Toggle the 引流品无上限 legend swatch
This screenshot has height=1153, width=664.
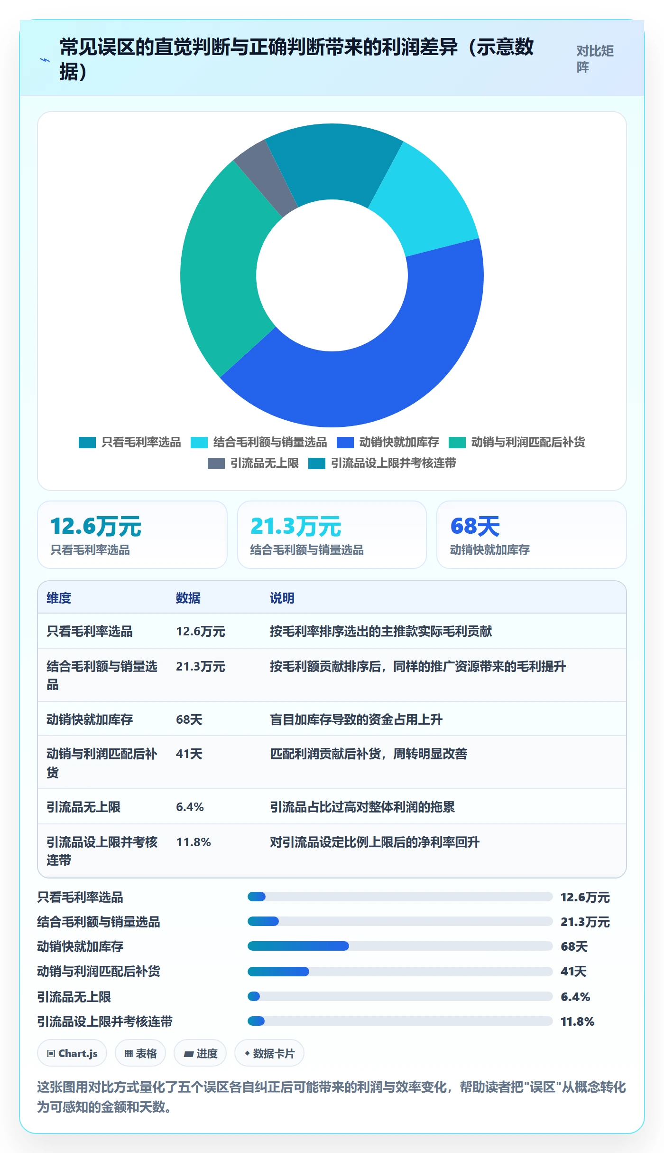click(216, 463)
